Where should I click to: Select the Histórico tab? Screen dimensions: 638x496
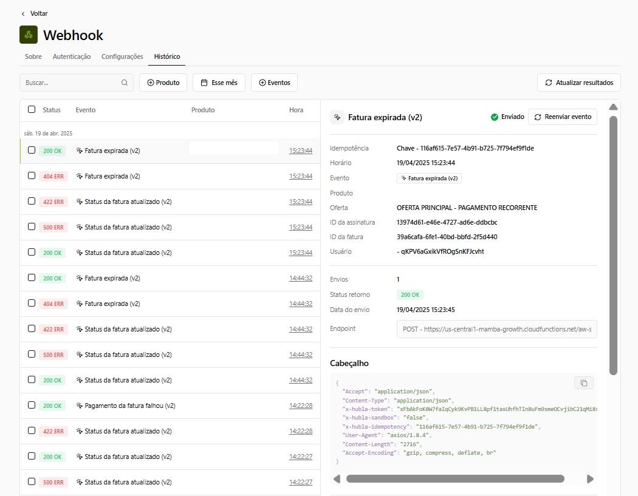(x=167, y=56)
